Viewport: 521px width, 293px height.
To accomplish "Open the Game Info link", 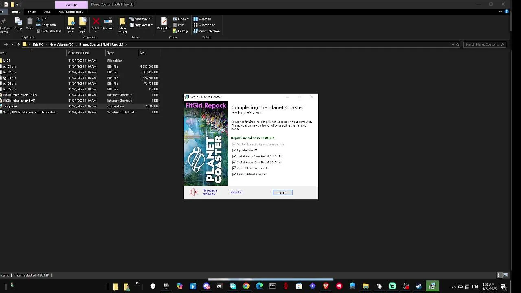I will pyautogui.click(x=236, y=192).
